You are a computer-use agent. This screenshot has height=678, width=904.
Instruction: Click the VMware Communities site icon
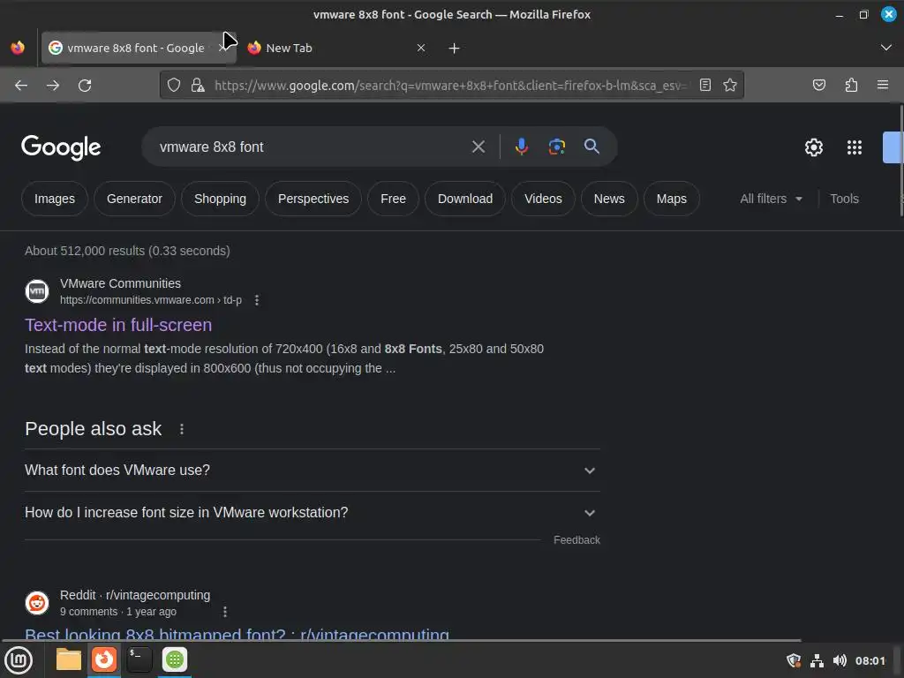pos(37,291)
